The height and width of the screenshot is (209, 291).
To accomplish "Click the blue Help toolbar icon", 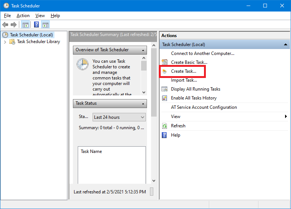I will pos(37,25).
